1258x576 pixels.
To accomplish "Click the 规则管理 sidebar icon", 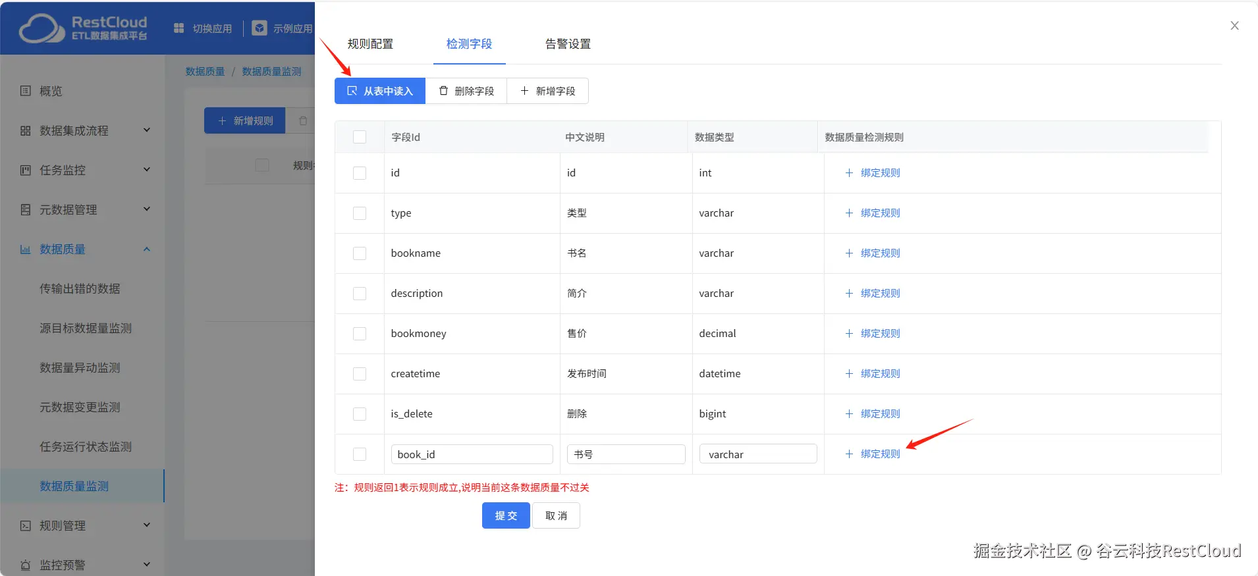I will 26,525.
